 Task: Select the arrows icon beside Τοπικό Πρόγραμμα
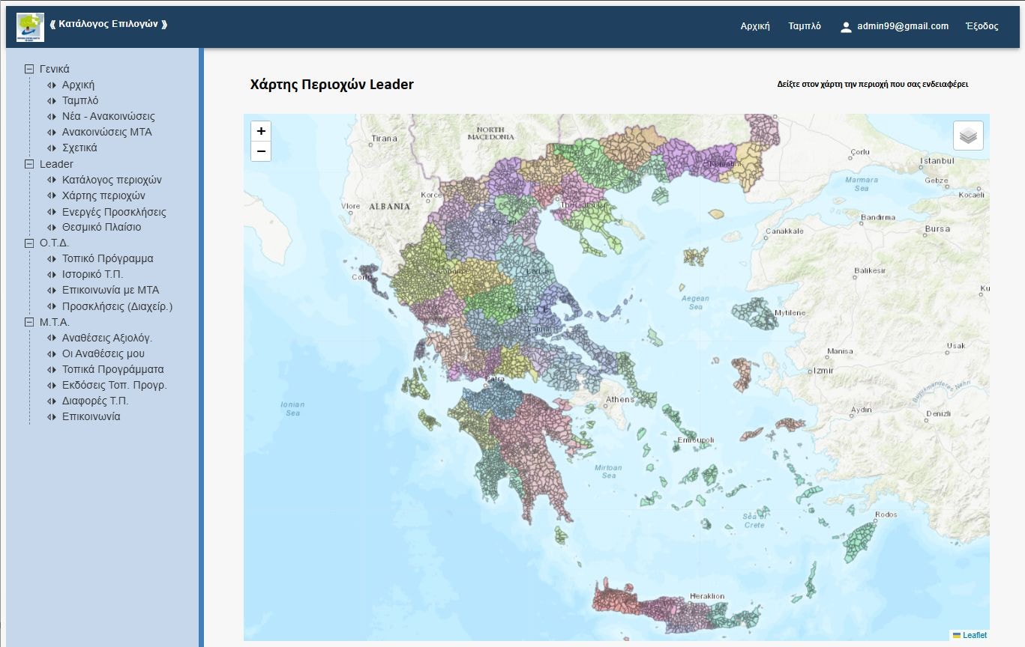[52, 258]
